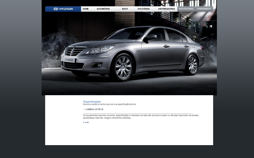This screenshot has height=158, width=254.
Task: Open the SUV'S menu
Action: 125,9
